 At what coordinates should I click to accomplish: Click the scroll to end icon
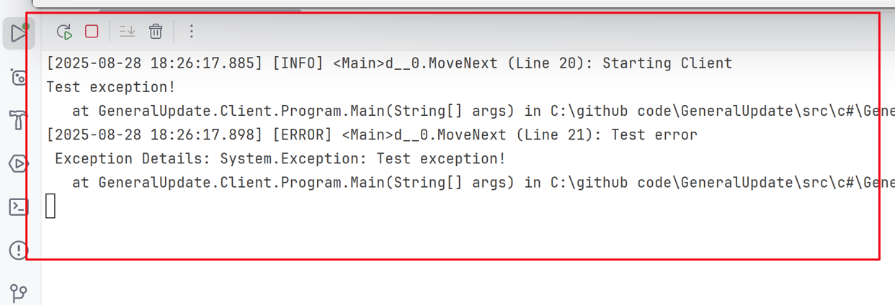click(x=127, y=32)
